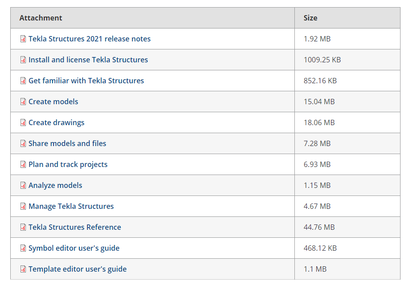Click the PDF icon for Create drawings
Screen dimensions: 409x285
23,123
